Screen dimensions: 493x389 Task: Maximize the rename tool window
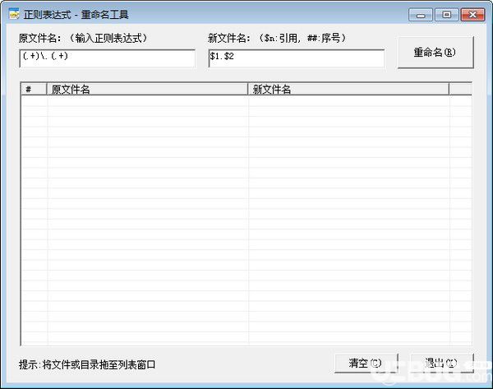(446, 15)
